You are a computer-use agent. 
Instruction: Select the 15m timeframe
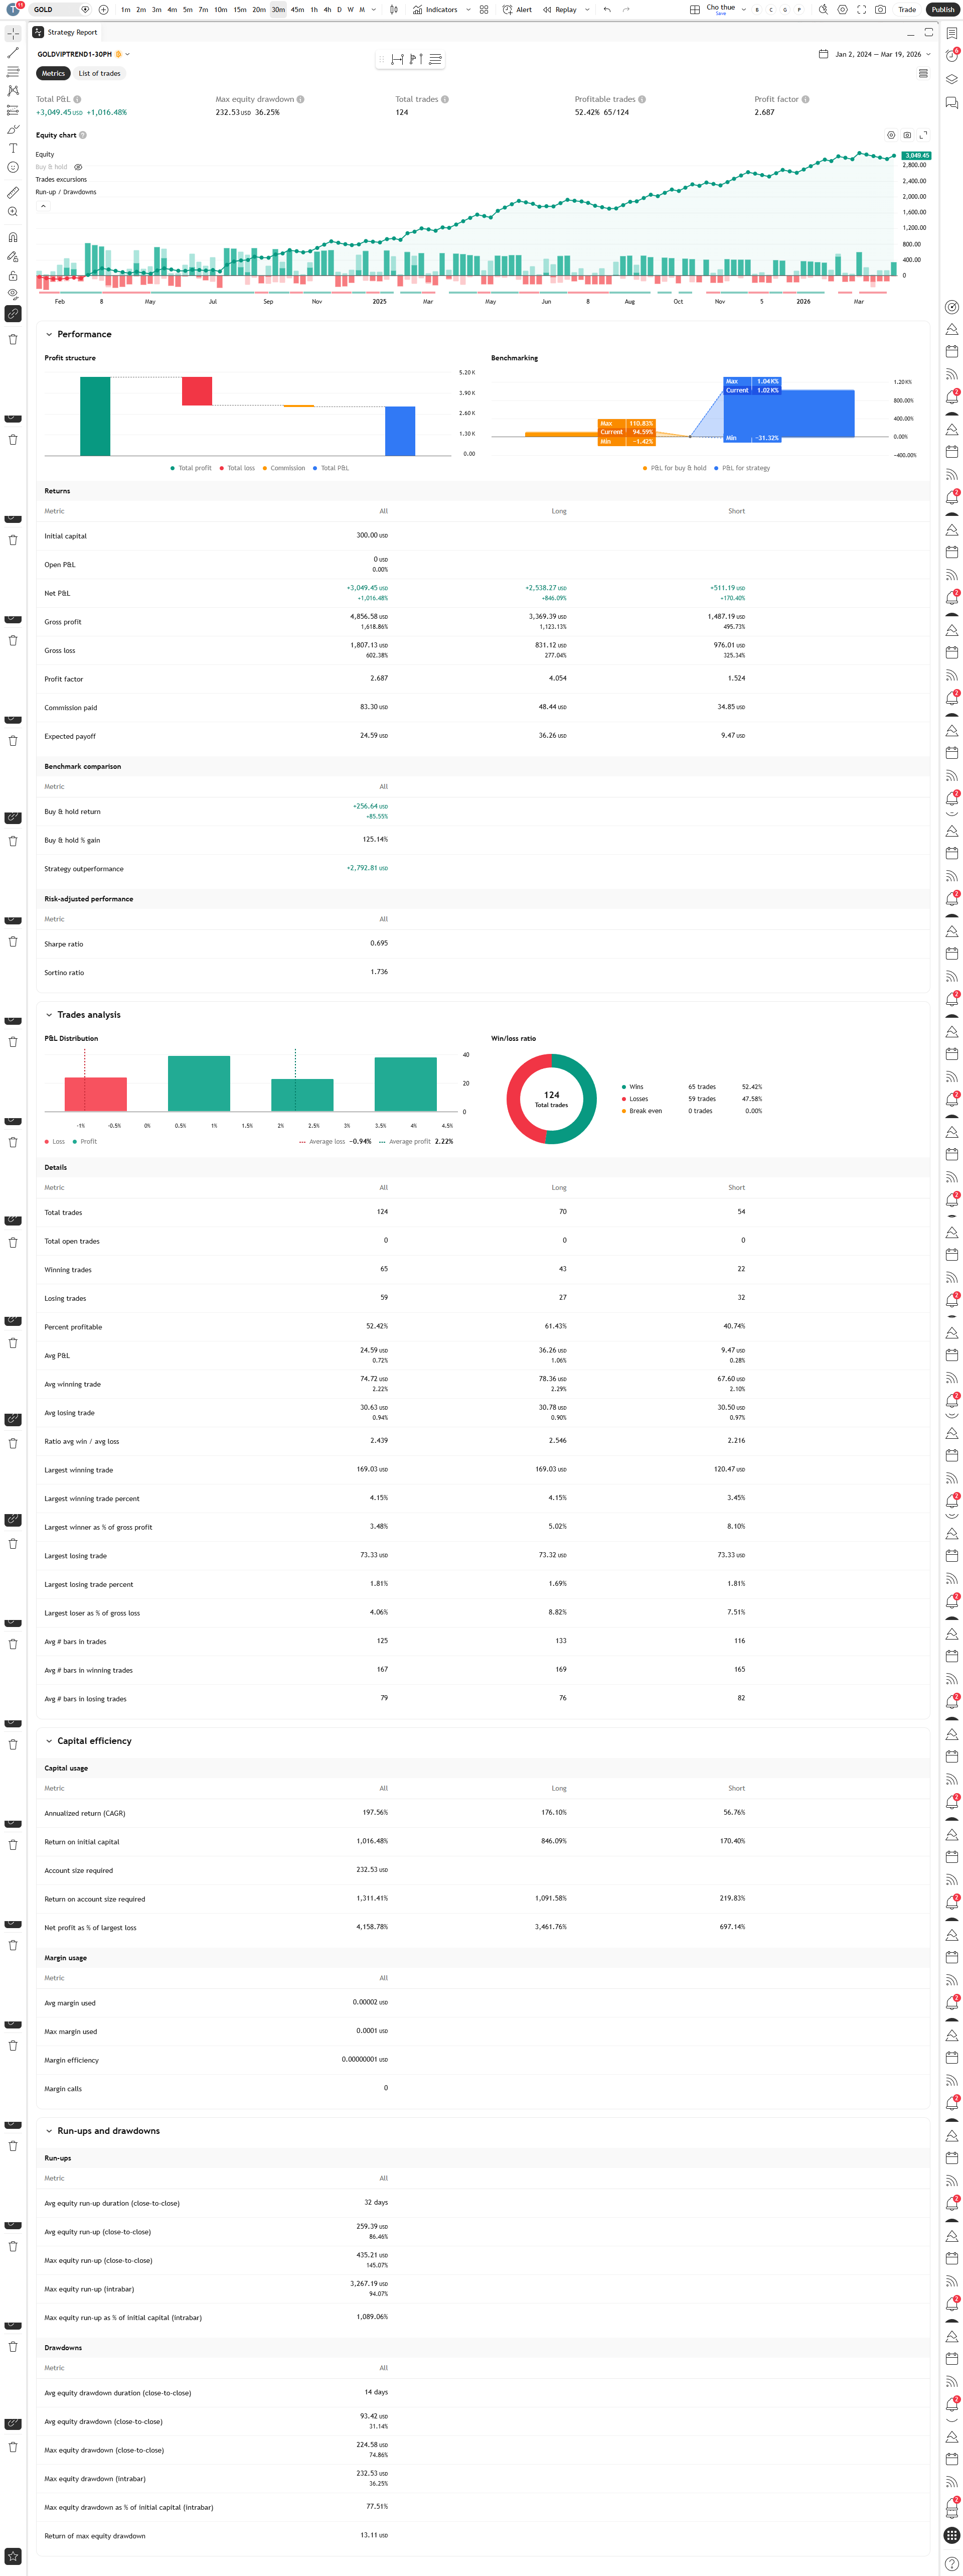point(240,10)
